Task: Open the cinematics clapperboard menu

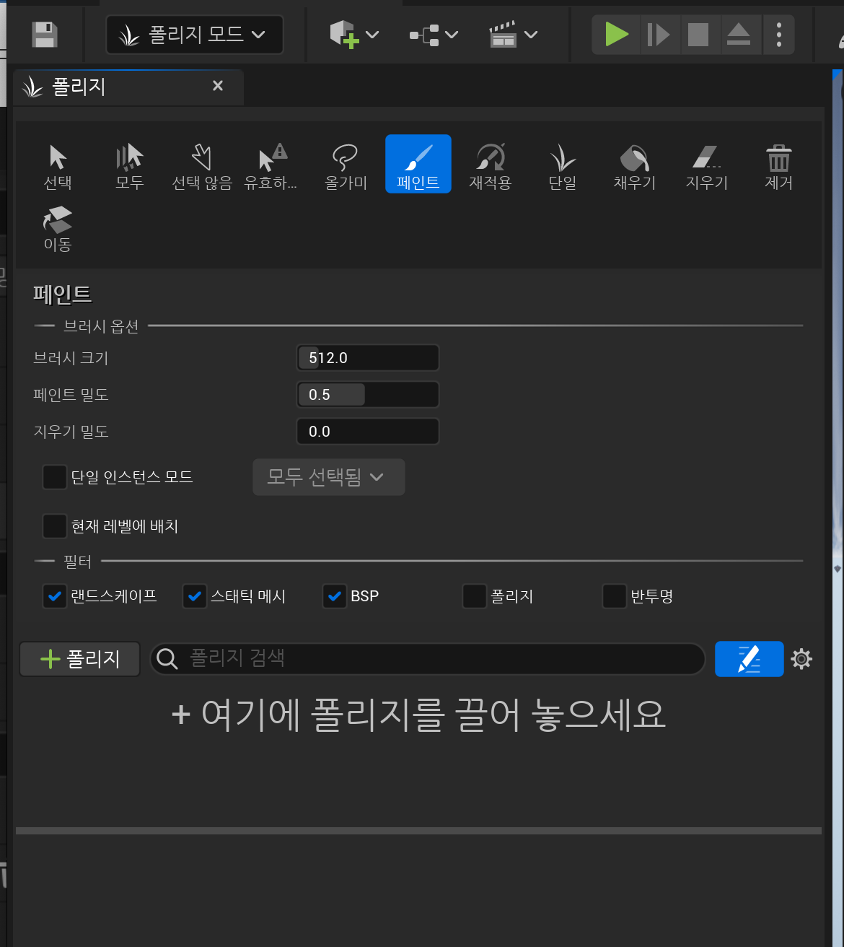Action: (x=503, y=35)
